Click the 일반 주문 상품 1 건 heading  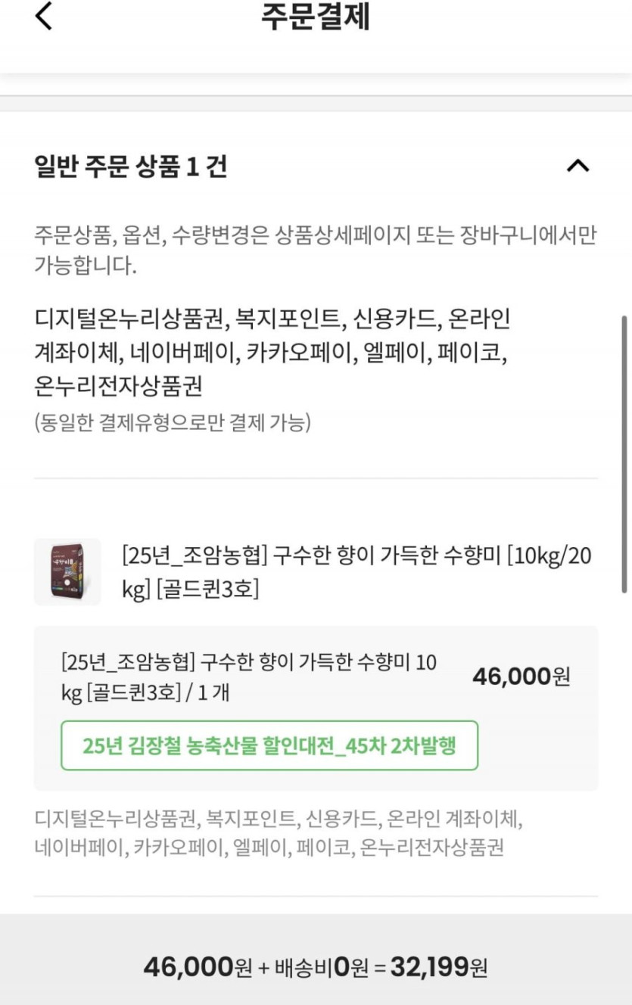click(131, 166)
